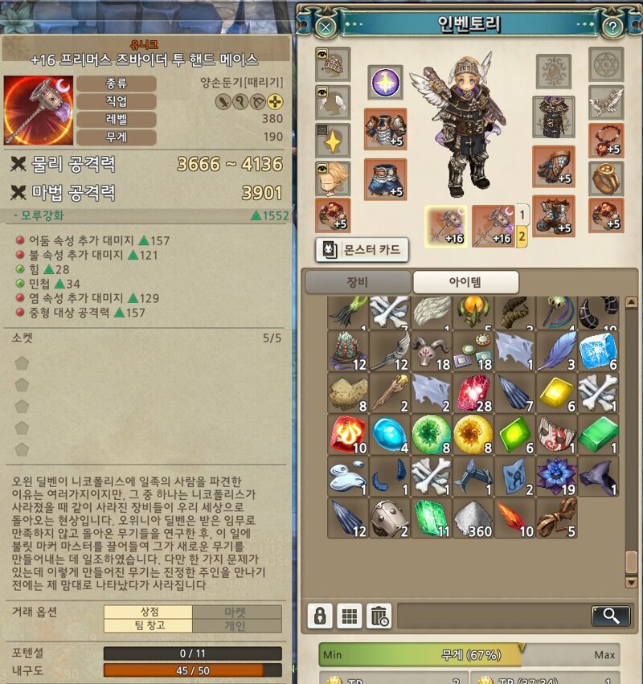The width and height of the screenshot is (643, 684).
Task: Switch to the 장비 tab
Action: (x=358, y=282)
